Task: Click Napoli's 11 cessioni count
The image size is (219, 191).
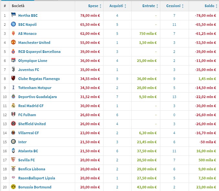Action: coord(174,25)
